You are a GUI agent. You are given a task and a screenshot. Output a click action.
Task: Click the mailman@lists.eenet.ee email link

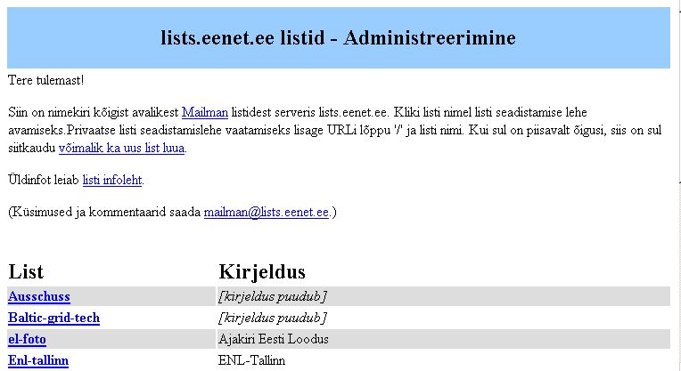tap(267, 212)
